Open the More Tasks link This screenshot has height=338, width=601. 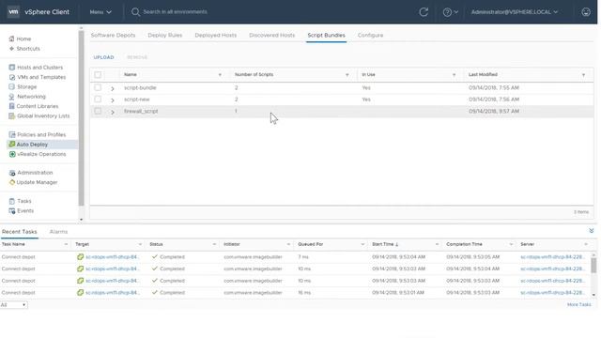coord(579,304)
